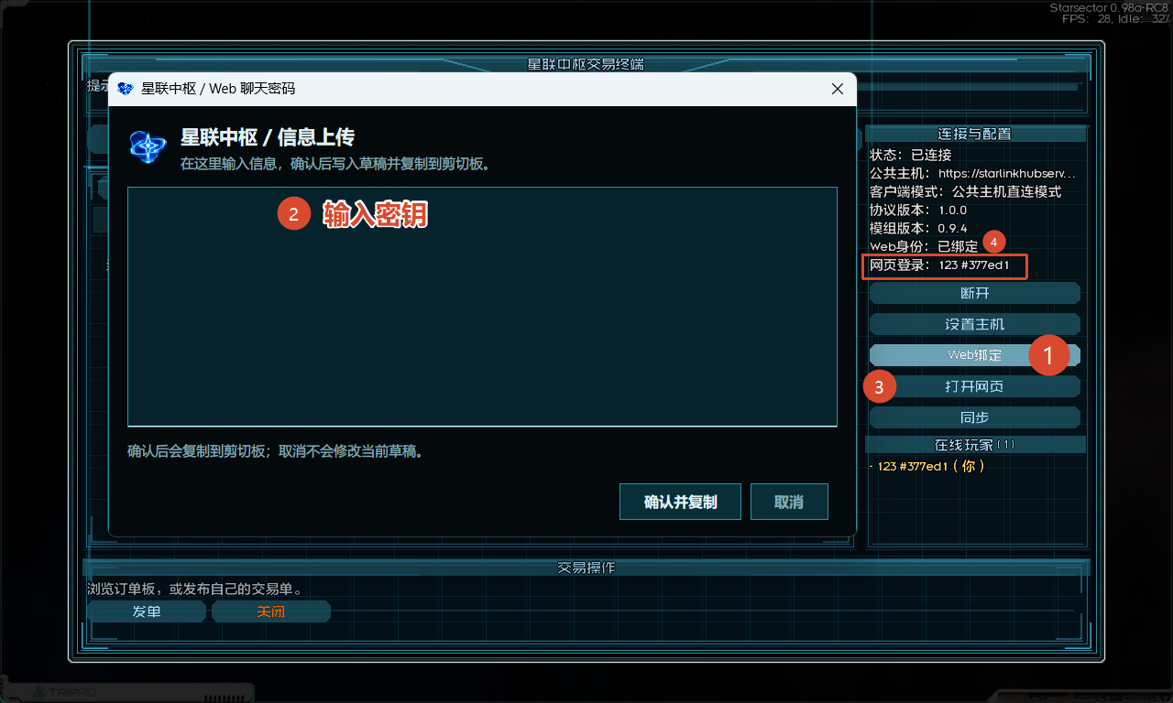Click the 在线玩家 (1) header
Viewport: 1173px width, 703px height.
pyautogui.click(x=975, y=445)
